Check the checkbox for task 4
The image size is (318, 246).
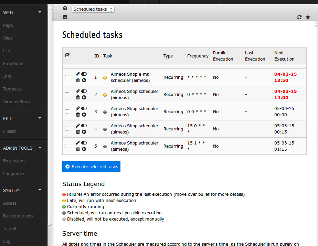tap(67, 129)
